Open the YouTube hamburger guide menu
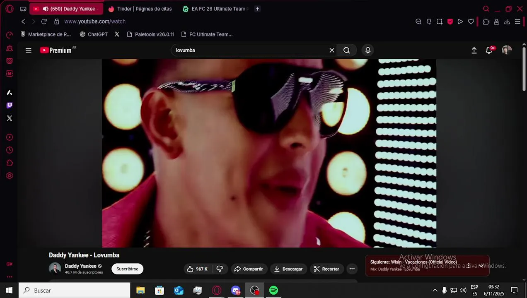Image resolution: width=527 pixels, height=298 pixels. (x=29, y=50)
